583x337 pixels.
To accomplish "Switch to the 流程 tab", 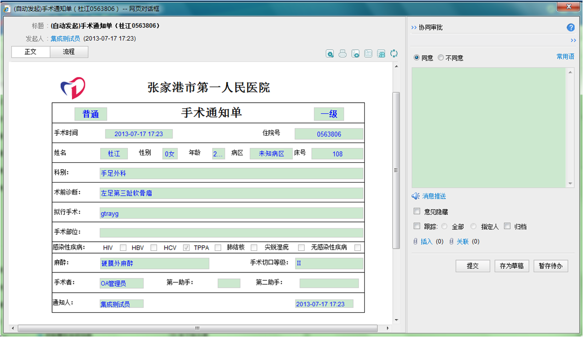I will [x=69, y=52].
